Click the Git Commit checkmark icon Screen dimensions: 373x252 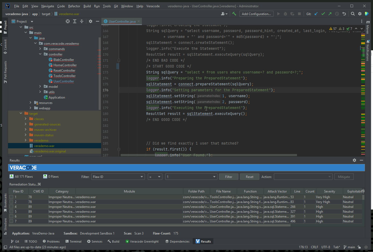pyautogui.click(x=323, y=14)
